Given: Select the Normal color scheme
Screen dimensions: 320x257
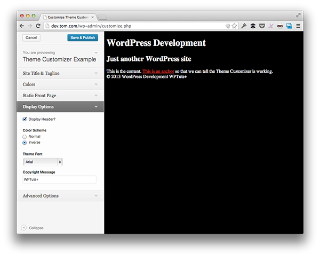Looking at the screenshot, I should click(25, 137).
